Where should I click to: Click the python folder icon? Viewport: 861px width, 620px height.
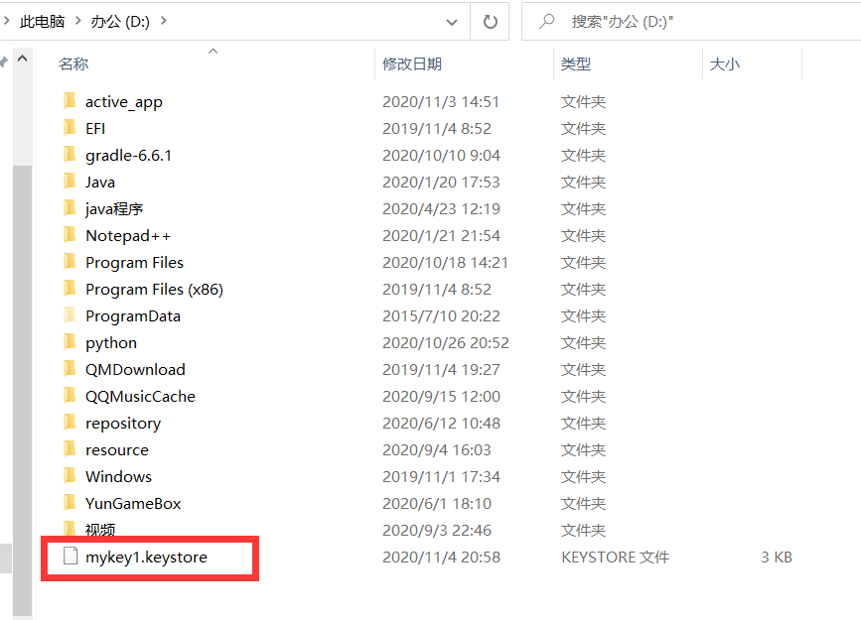[x=70, y=342]
